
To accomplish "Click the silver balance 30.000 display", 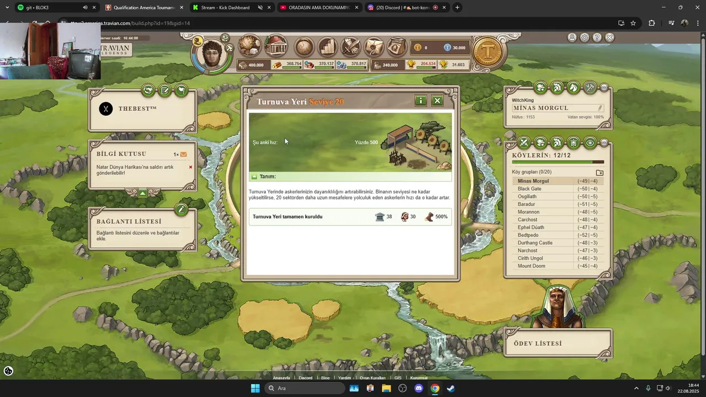I will 455,47.
